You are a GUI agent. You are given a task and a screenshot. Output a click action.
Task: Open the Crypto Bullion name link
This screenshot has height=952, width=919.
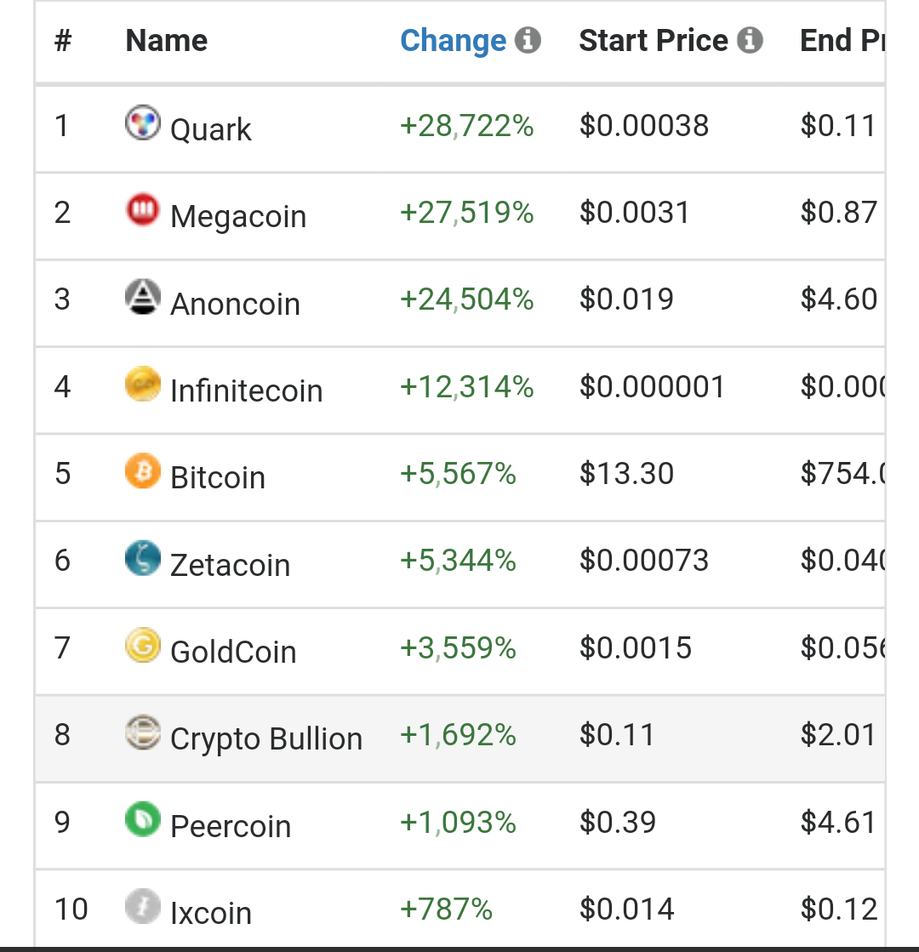(266, 738)
